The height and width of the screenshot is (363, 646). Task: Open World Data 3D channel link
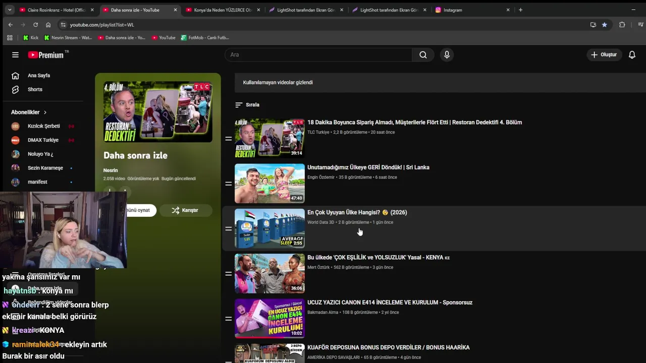[321, 222]
